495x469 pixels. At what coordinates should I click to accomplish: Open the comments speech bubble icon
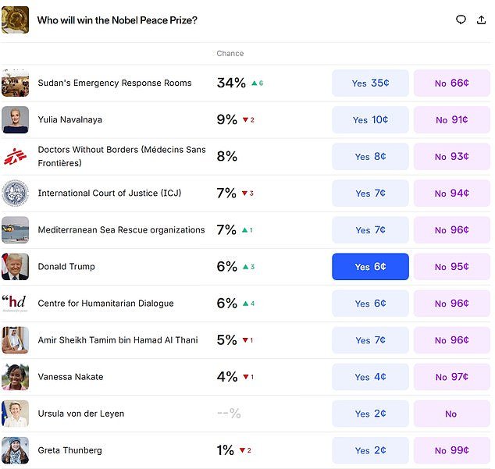[x=461, y=20]
